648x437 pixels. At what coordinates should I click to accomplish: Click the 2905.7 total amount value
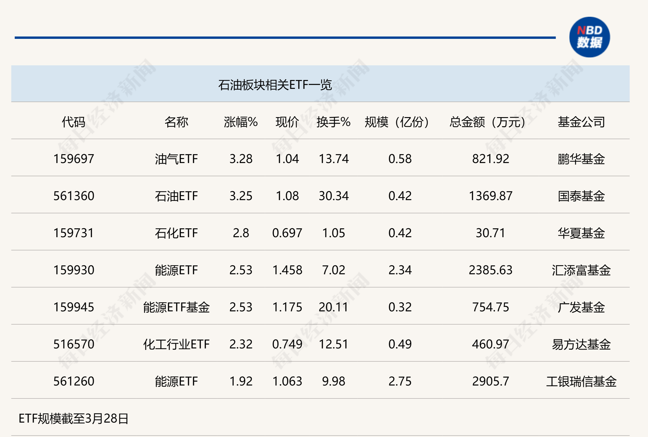click(x=490, y=381)
